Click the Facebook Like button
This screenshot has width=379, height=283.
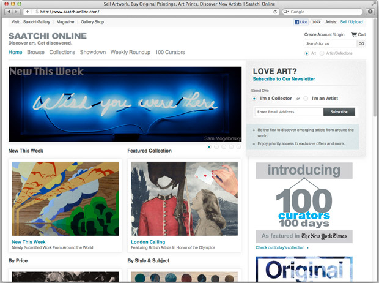(x=301, y=22)
